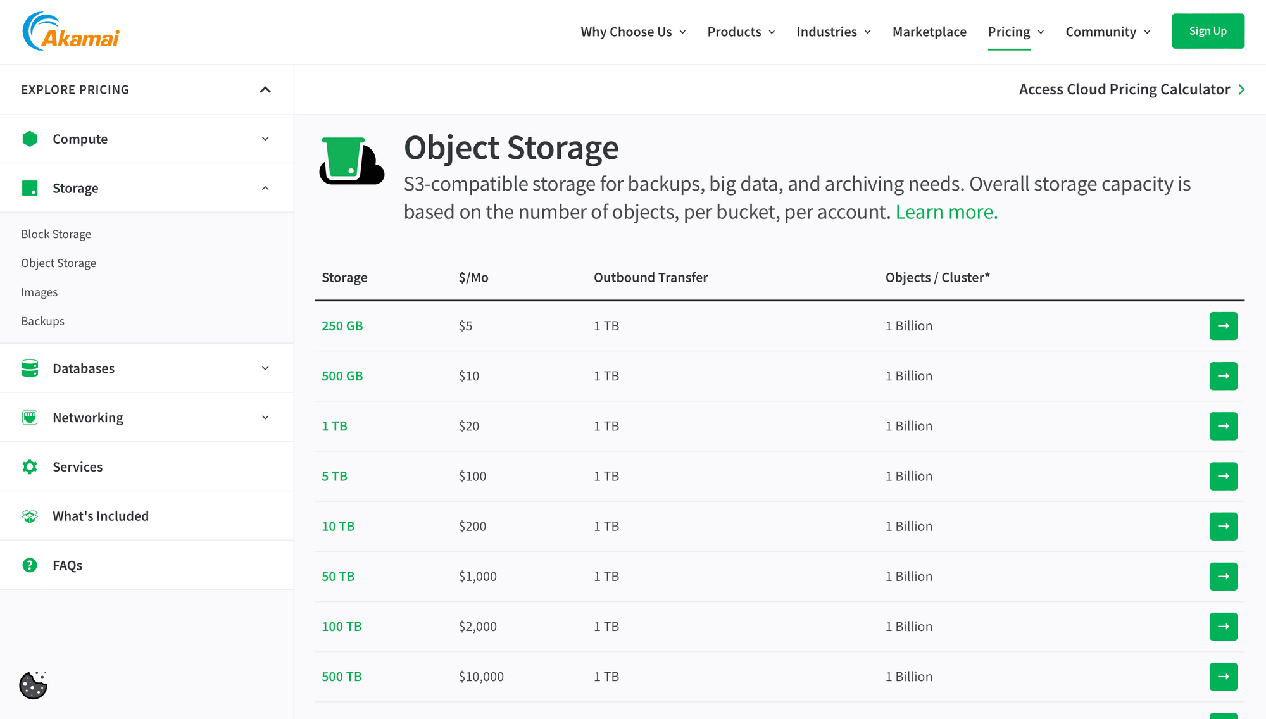This screenshot has width=1266, height=719.
Task: Collapse the Explore Pricing panel
Action: coord(265,89)
